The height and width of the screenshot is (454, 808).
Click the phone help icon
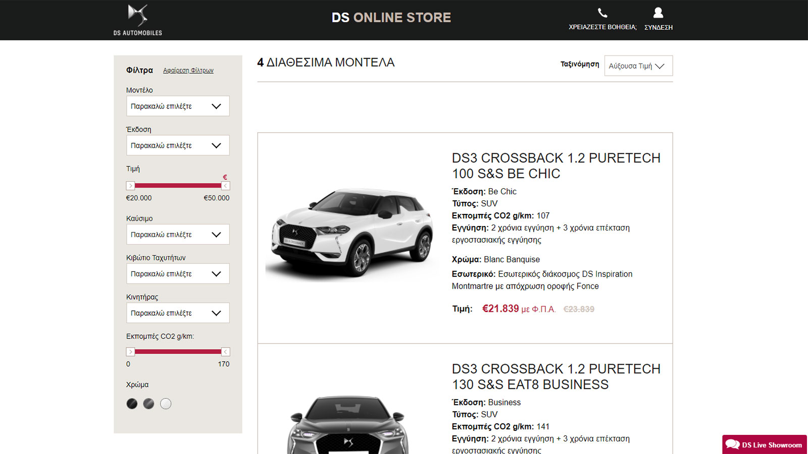pos(602,13)
